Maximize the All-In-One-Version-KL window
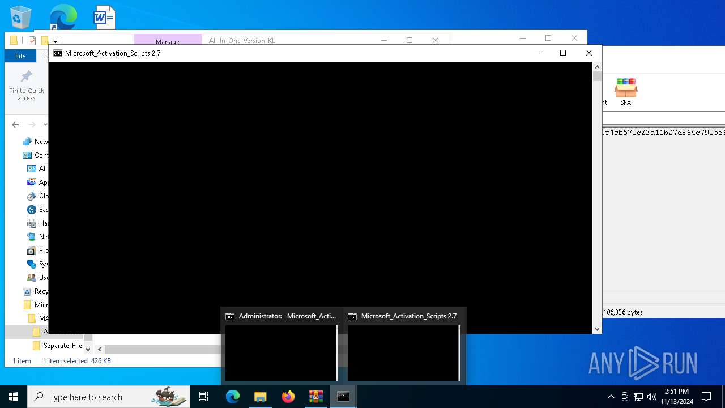Viewport: 725px width, 408px height. 410,40
